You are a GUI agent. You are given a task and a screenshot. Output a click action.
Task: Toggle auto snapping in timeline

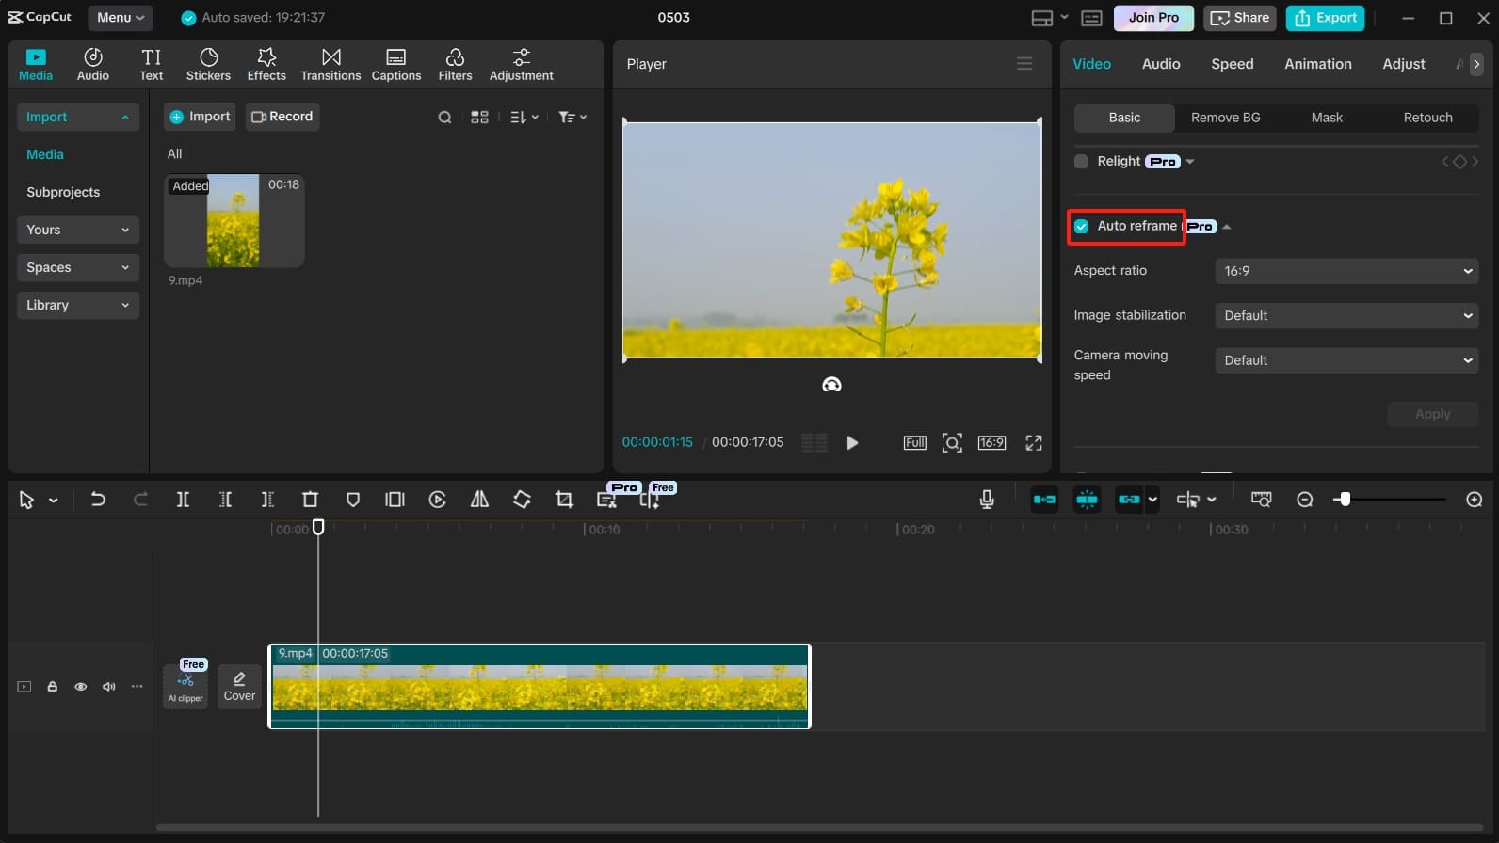pyautogui.click(x=1087, y=500)
